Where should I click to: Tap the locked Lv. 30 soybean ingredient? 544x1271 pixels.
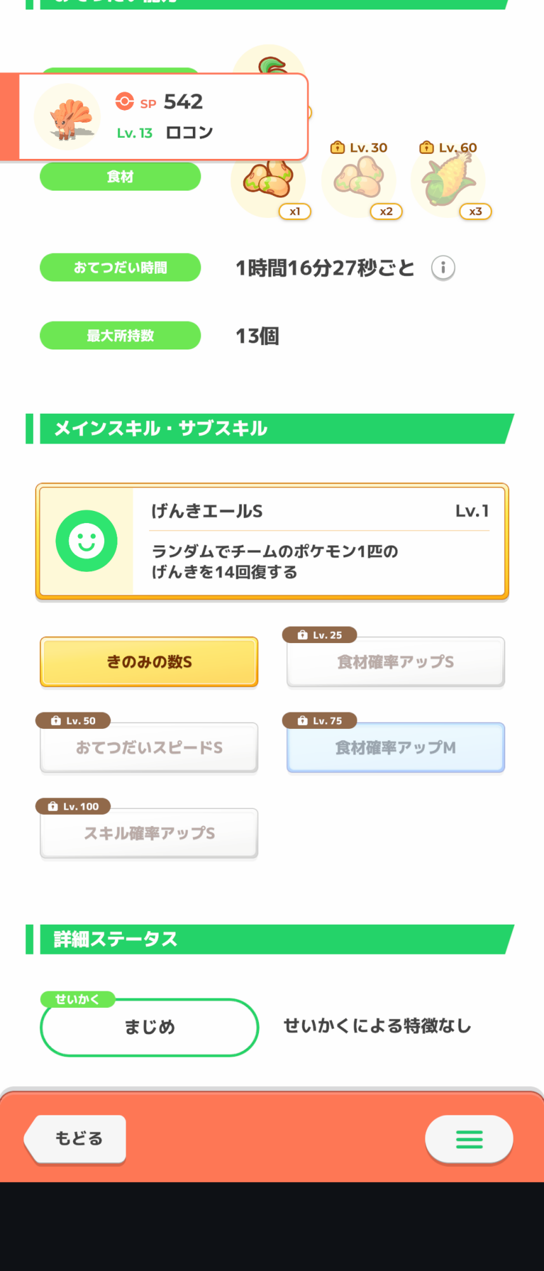point(359,182)
